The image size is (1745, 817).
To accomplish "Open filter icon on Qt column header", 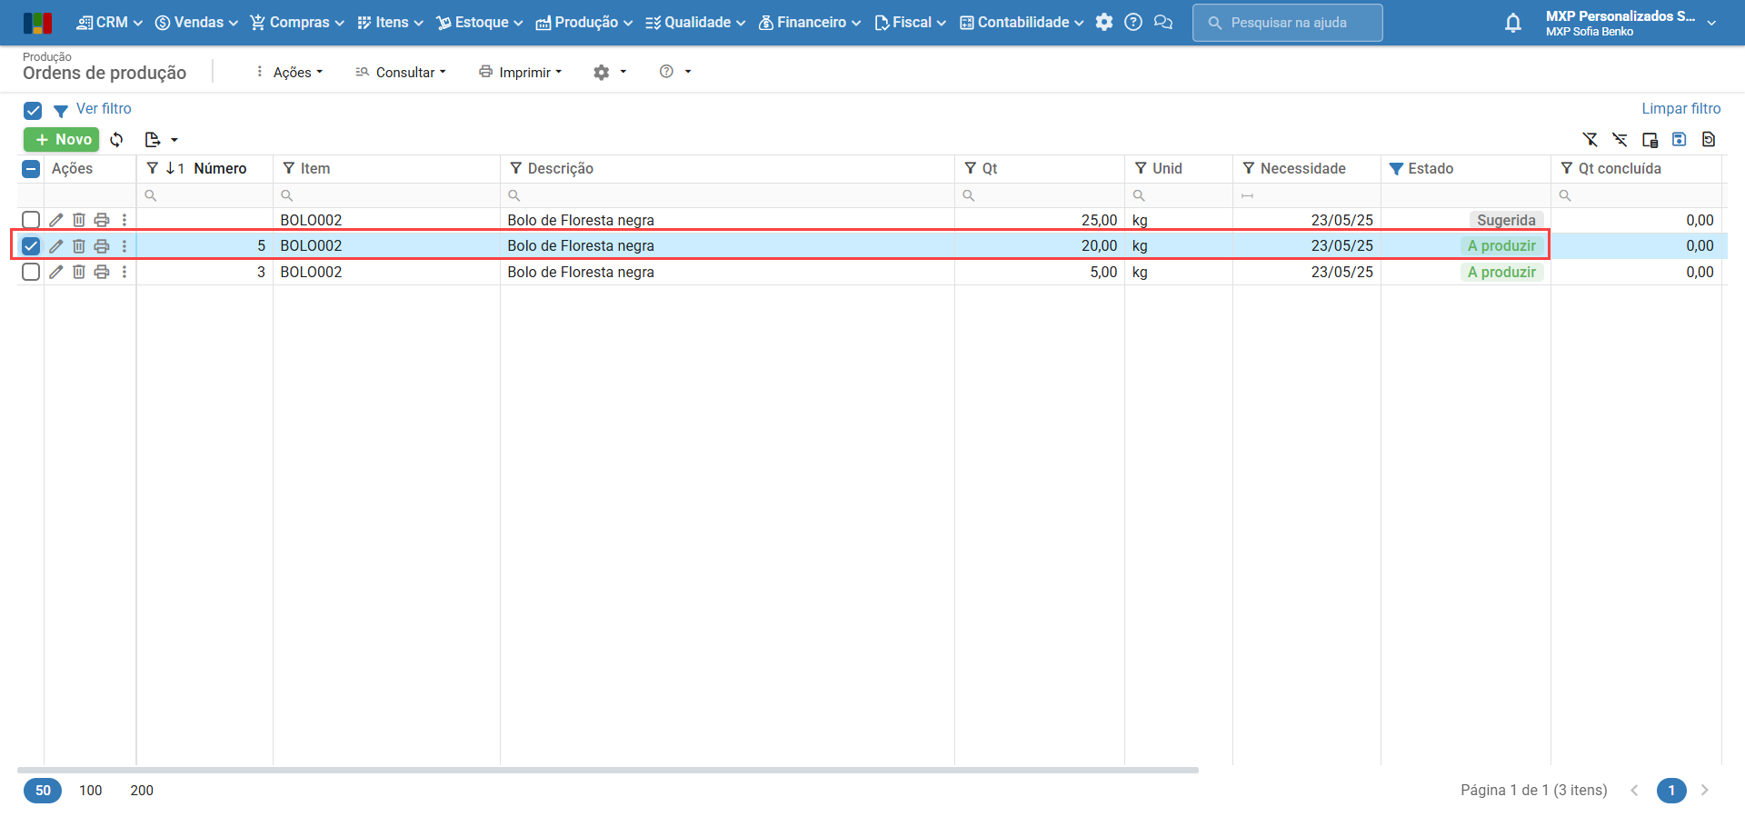I will (971, 168).
